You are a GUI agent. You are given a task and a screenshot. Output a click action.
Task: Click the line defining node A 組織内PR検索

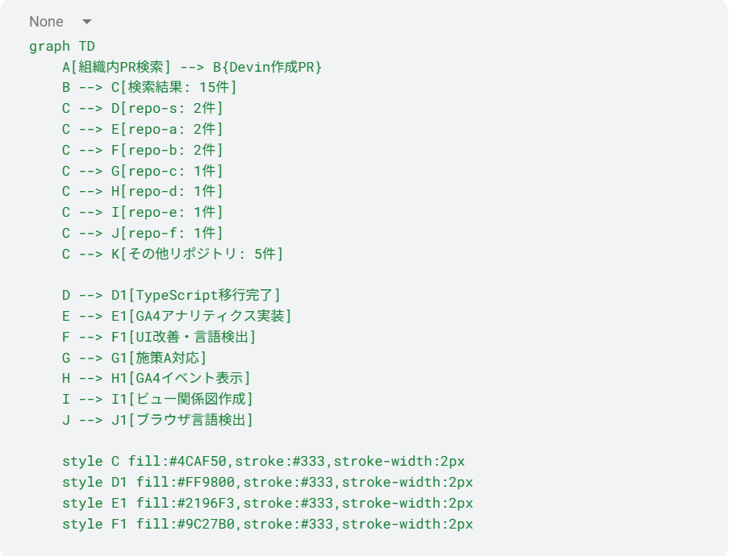(x=192, y=67)
